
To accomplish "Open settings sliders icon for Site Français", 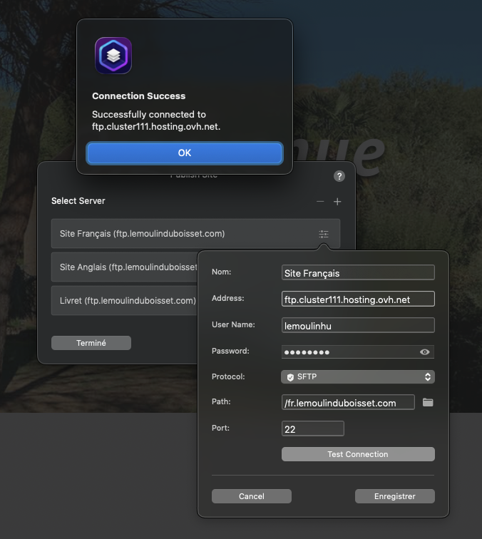I will click(x=324, y=234).
